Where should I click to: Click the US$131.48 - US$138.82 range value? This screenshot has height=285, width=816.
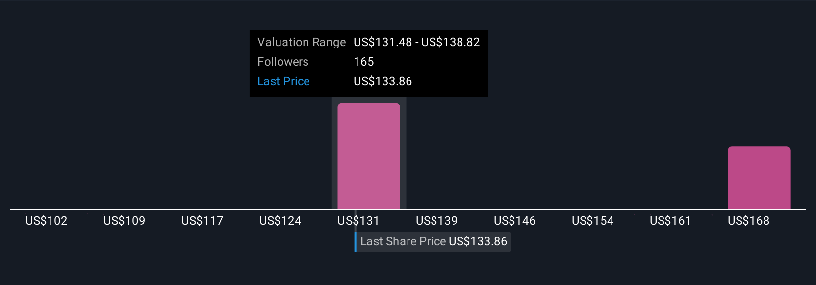pos(417,42)
